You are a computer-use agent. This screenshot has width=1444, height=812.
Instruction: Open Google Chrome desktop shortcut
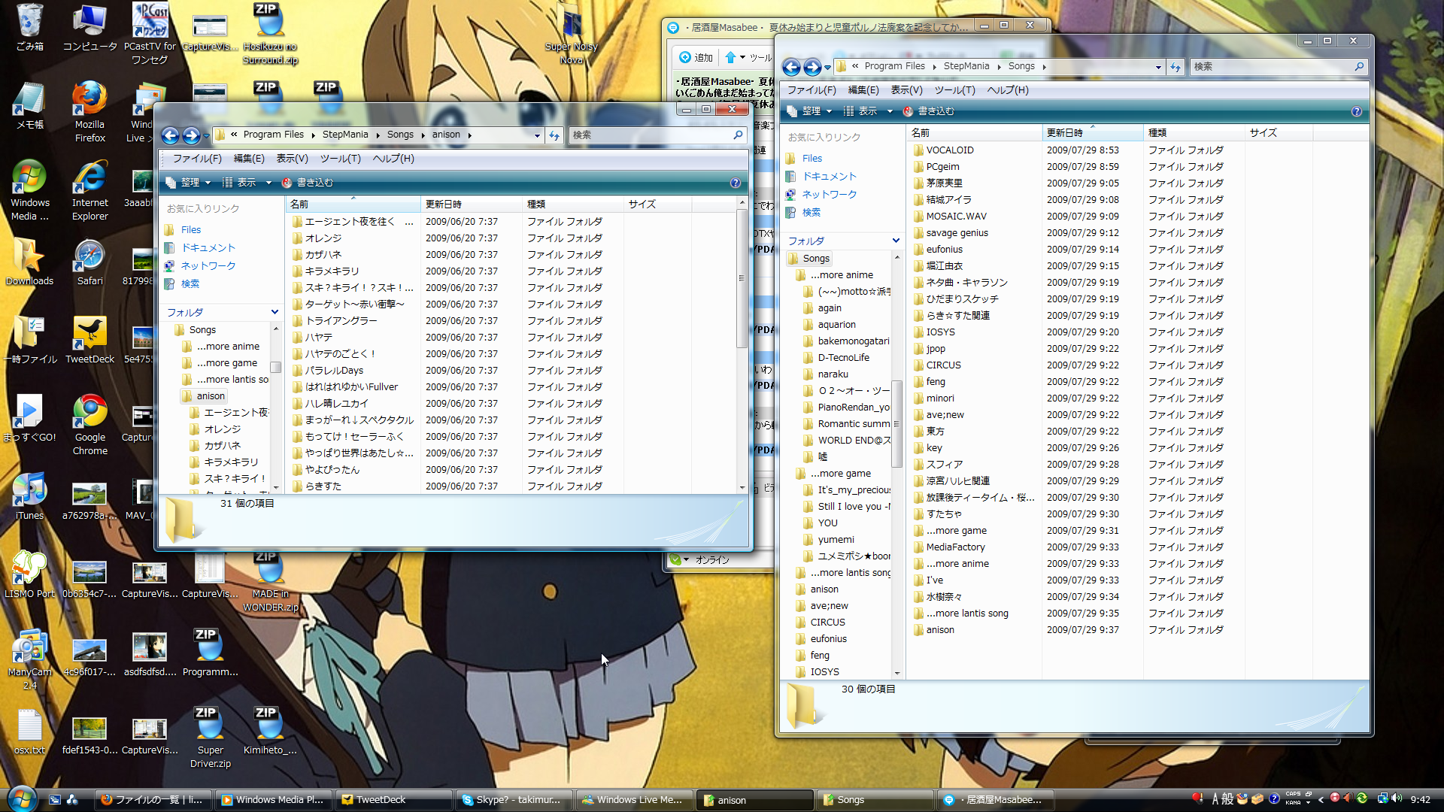[89, 425]
